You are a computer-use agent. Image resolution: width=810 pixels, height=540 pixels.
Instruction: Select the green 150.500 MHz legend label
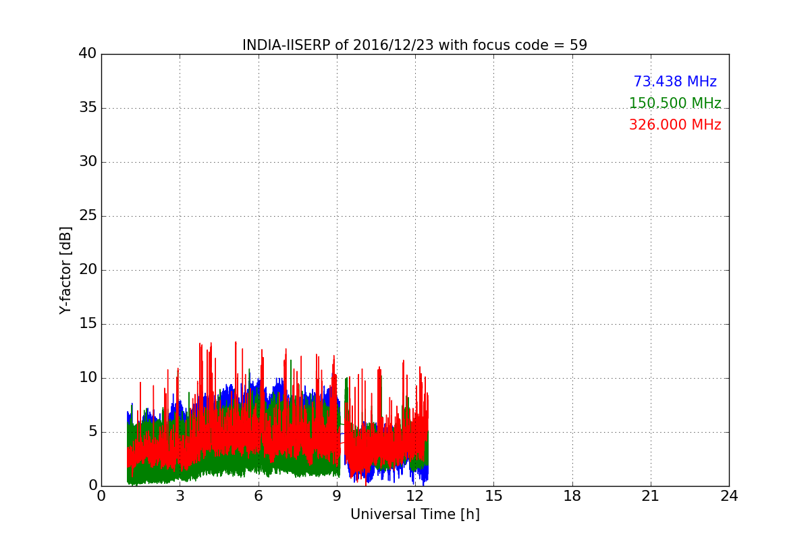click(x=675, y=103)
